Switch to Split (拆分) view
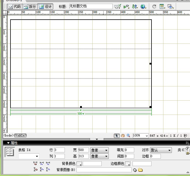 (x=30, y=7)
